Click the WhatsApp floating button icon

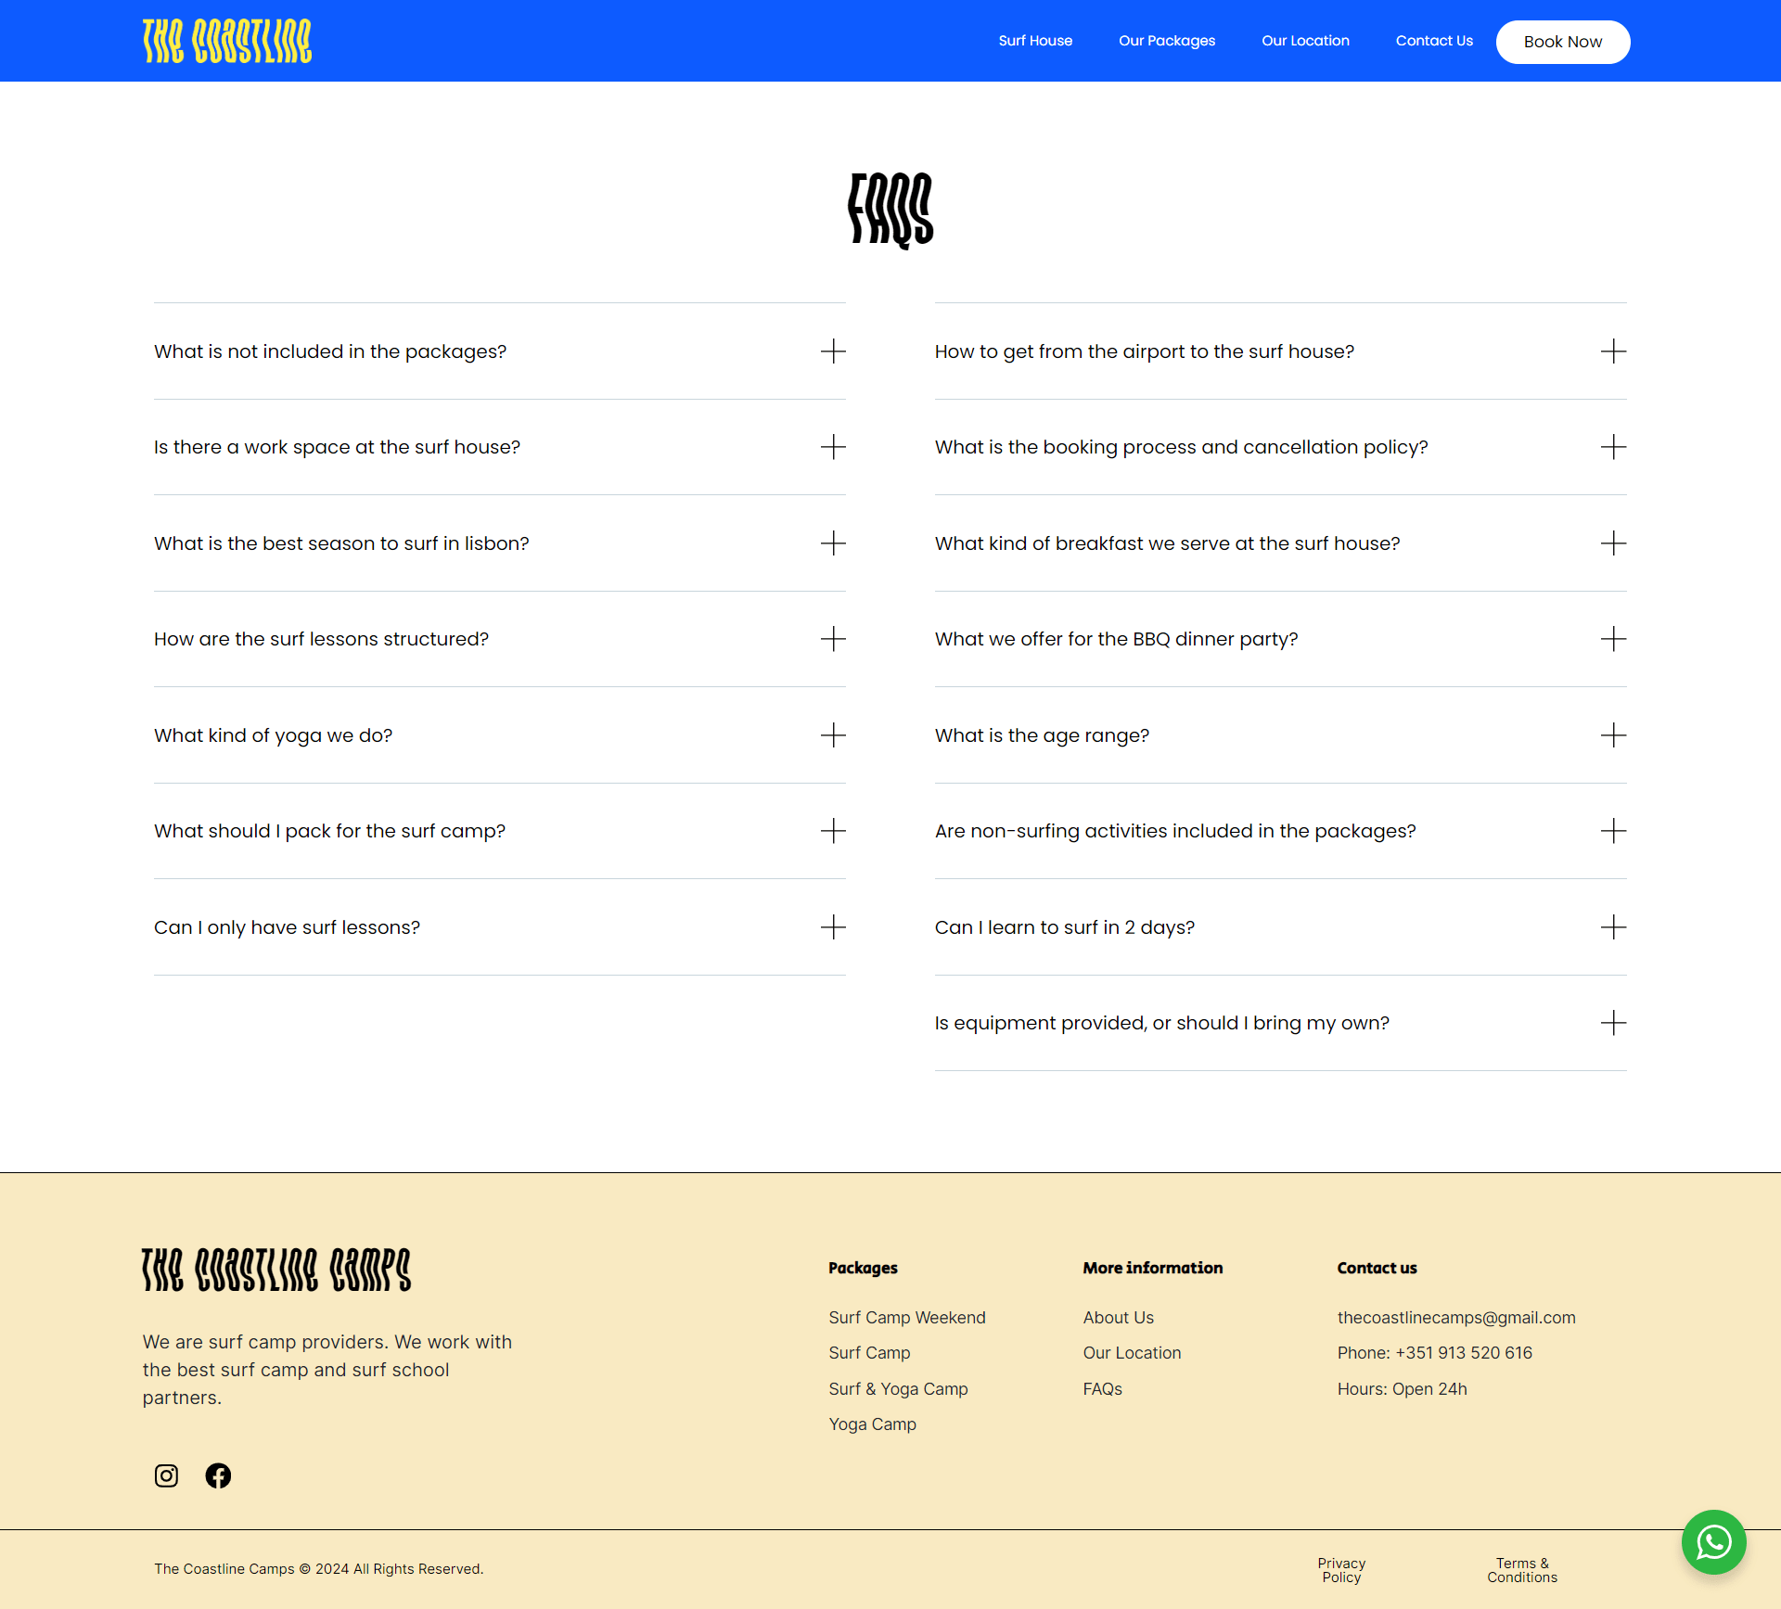tap(1712, 1540)
